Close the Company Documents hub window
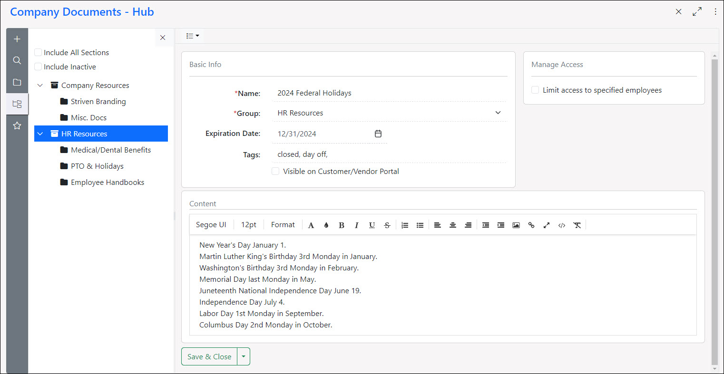Image resolution: width=724 pixels, height=374 pixels. [x=679, y=12]
